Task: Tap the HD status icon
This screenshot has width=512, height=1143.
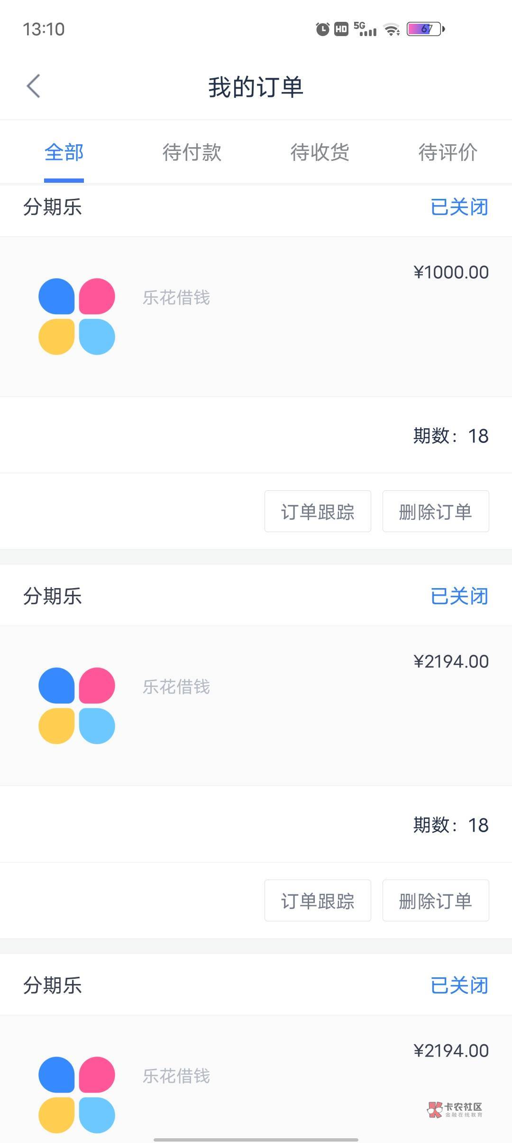Action: [x=341, y=29]
